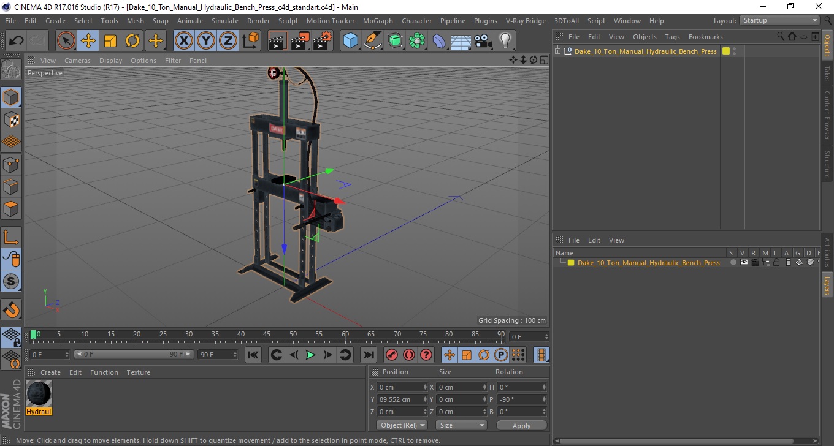834x446 pixels.
Task: Toggle Enable Snap magnet icon
Action: [x=11, y=309]
